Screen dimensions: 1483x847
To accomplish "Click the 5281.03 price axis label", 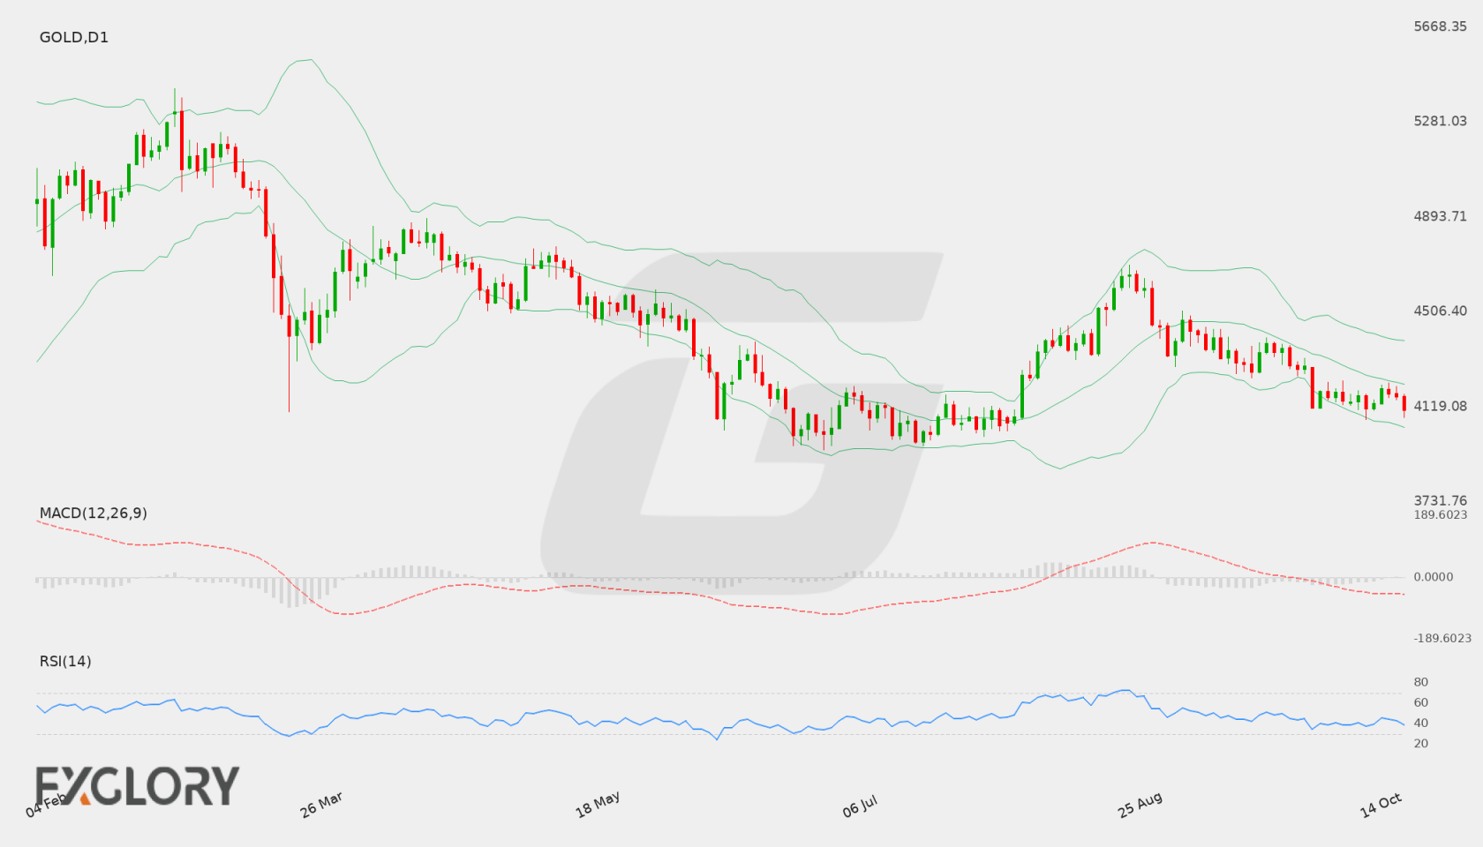I will click(1441, 121).
